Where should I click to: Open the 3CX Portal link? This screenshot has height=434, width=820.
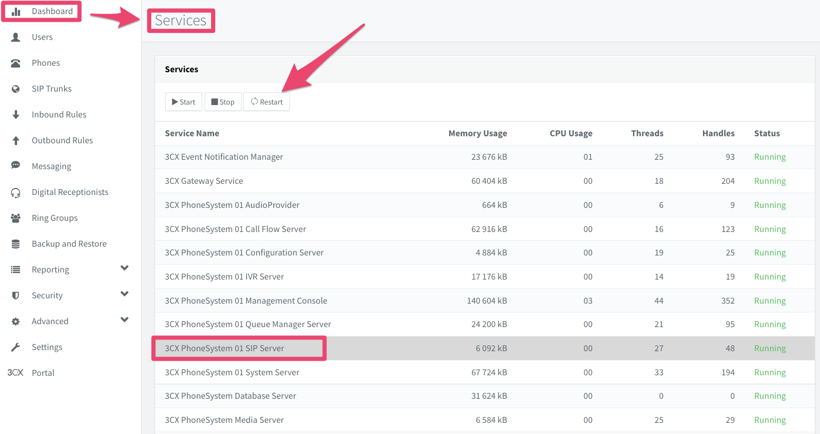point(43,373)
